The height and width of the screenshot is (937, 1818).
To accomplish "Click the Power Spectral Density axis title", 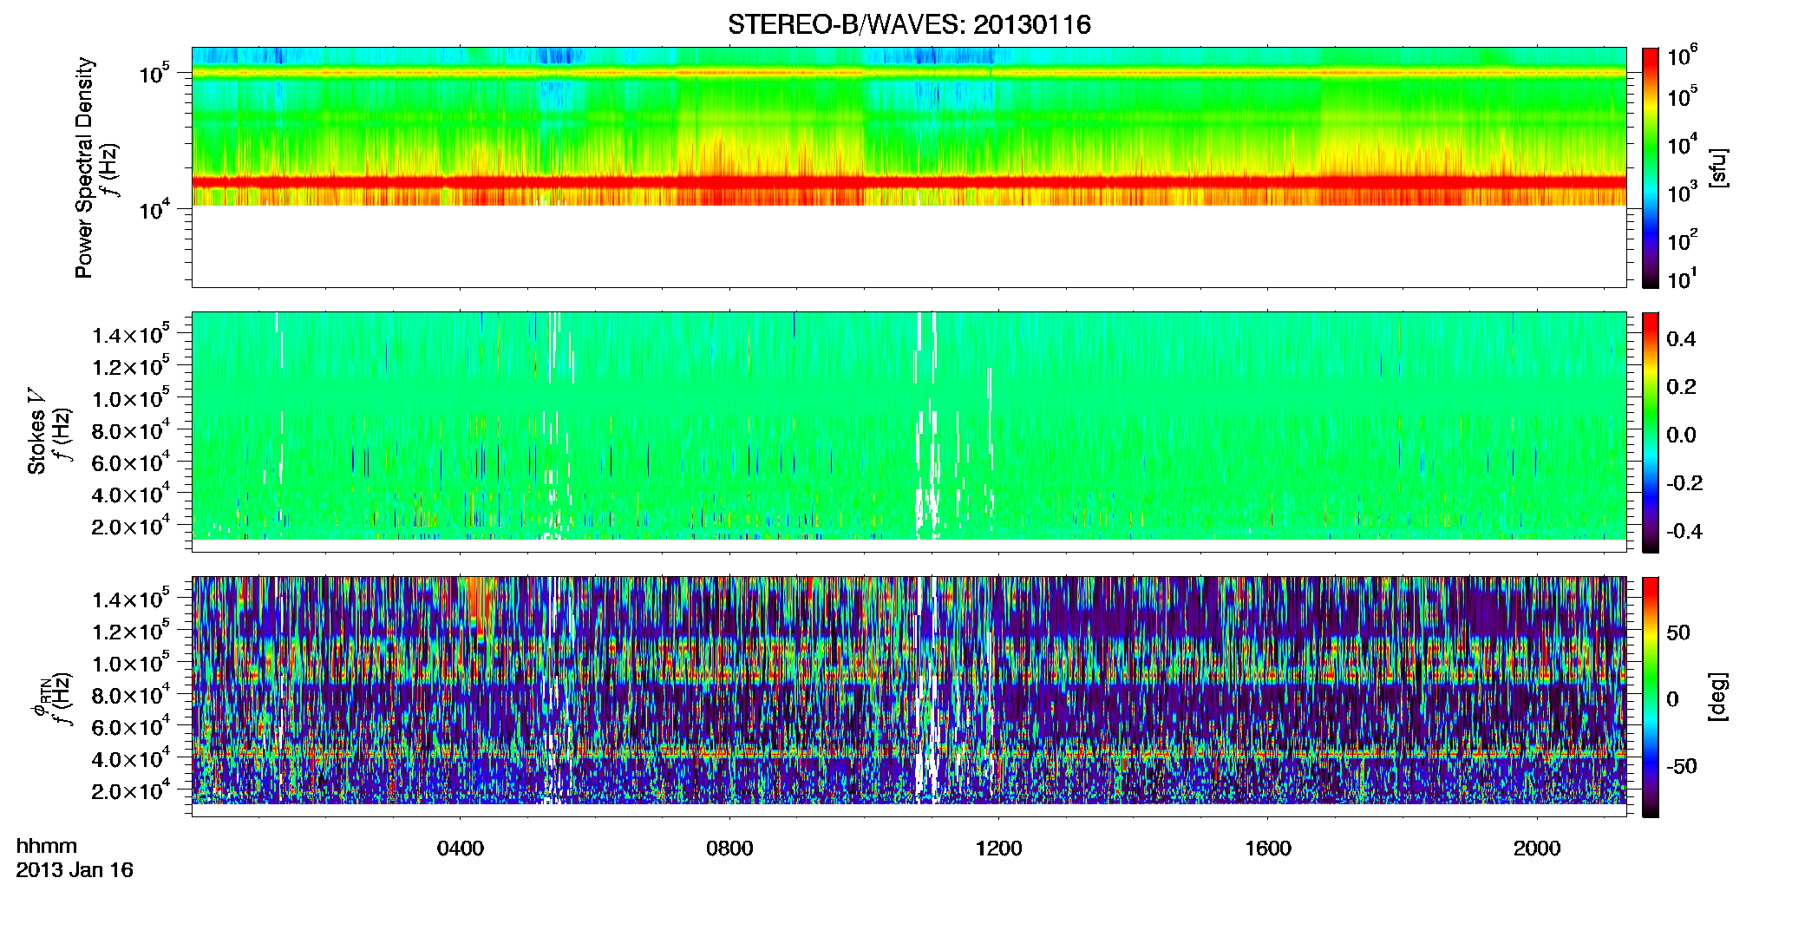I will click(84, 167).
